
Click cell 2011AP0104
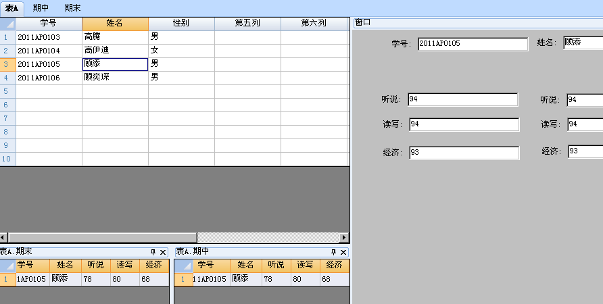[49, 51]
